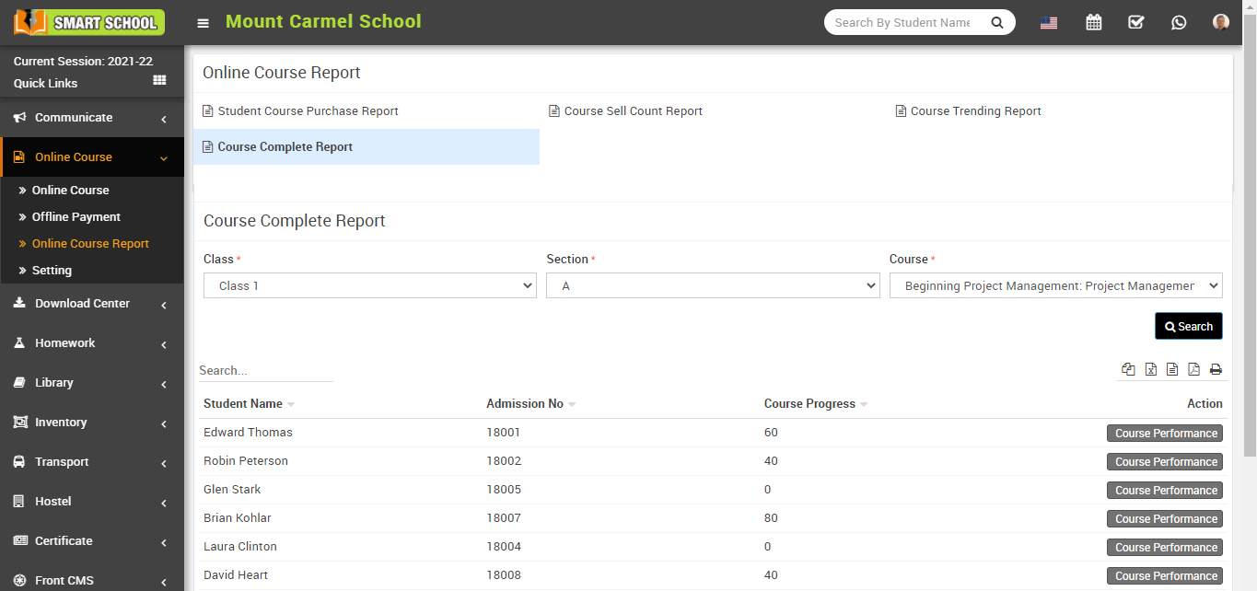Click the hamburger menu next to Mount Carmel School

coord(203,22)
